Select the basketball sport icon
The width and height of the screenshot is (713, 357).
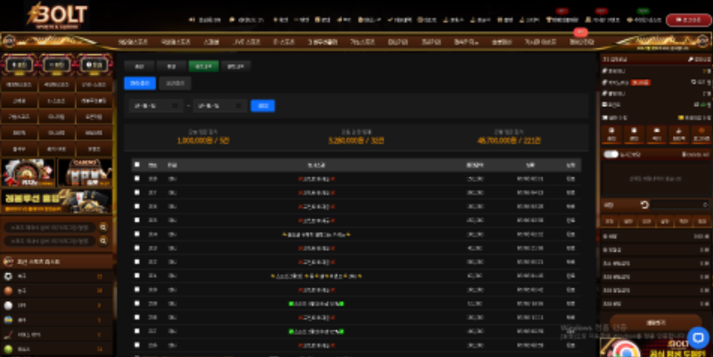(x=8, y=291)
